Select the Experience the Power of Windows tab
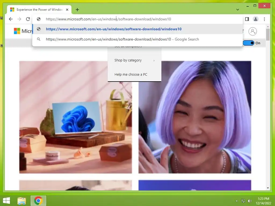Viewport: 275px width, 206px height. pyautogui.click(x=39, y=10)
